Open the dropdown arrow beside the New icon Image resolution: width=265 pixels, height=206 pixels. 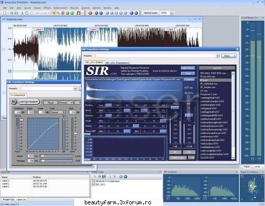[x=8, y=13]
